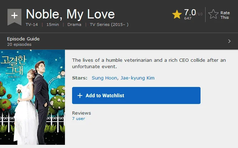The image size is (238, 148).
Task: Click plus sign in Add to Watchlist
Action: click(80, 95)
